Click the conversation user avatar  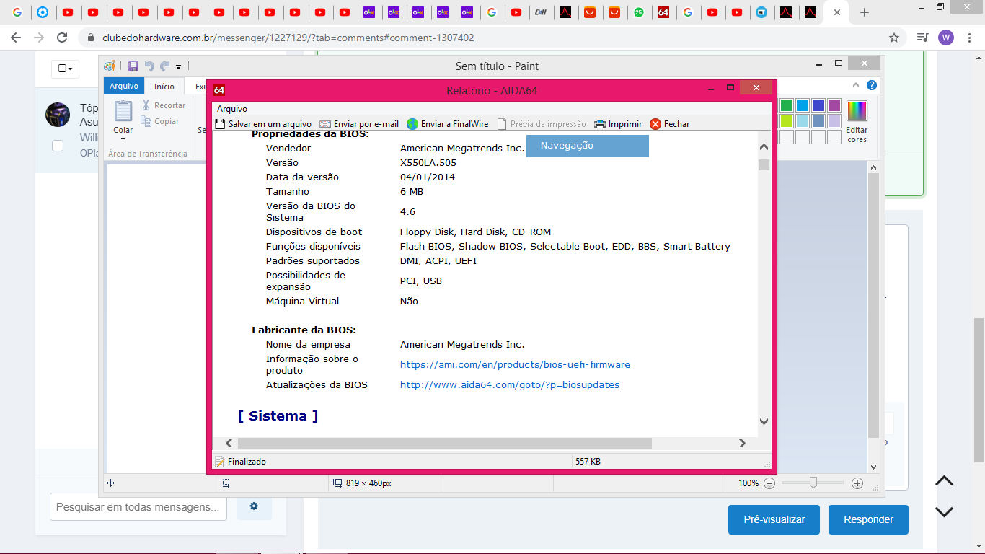click(58, 114)
